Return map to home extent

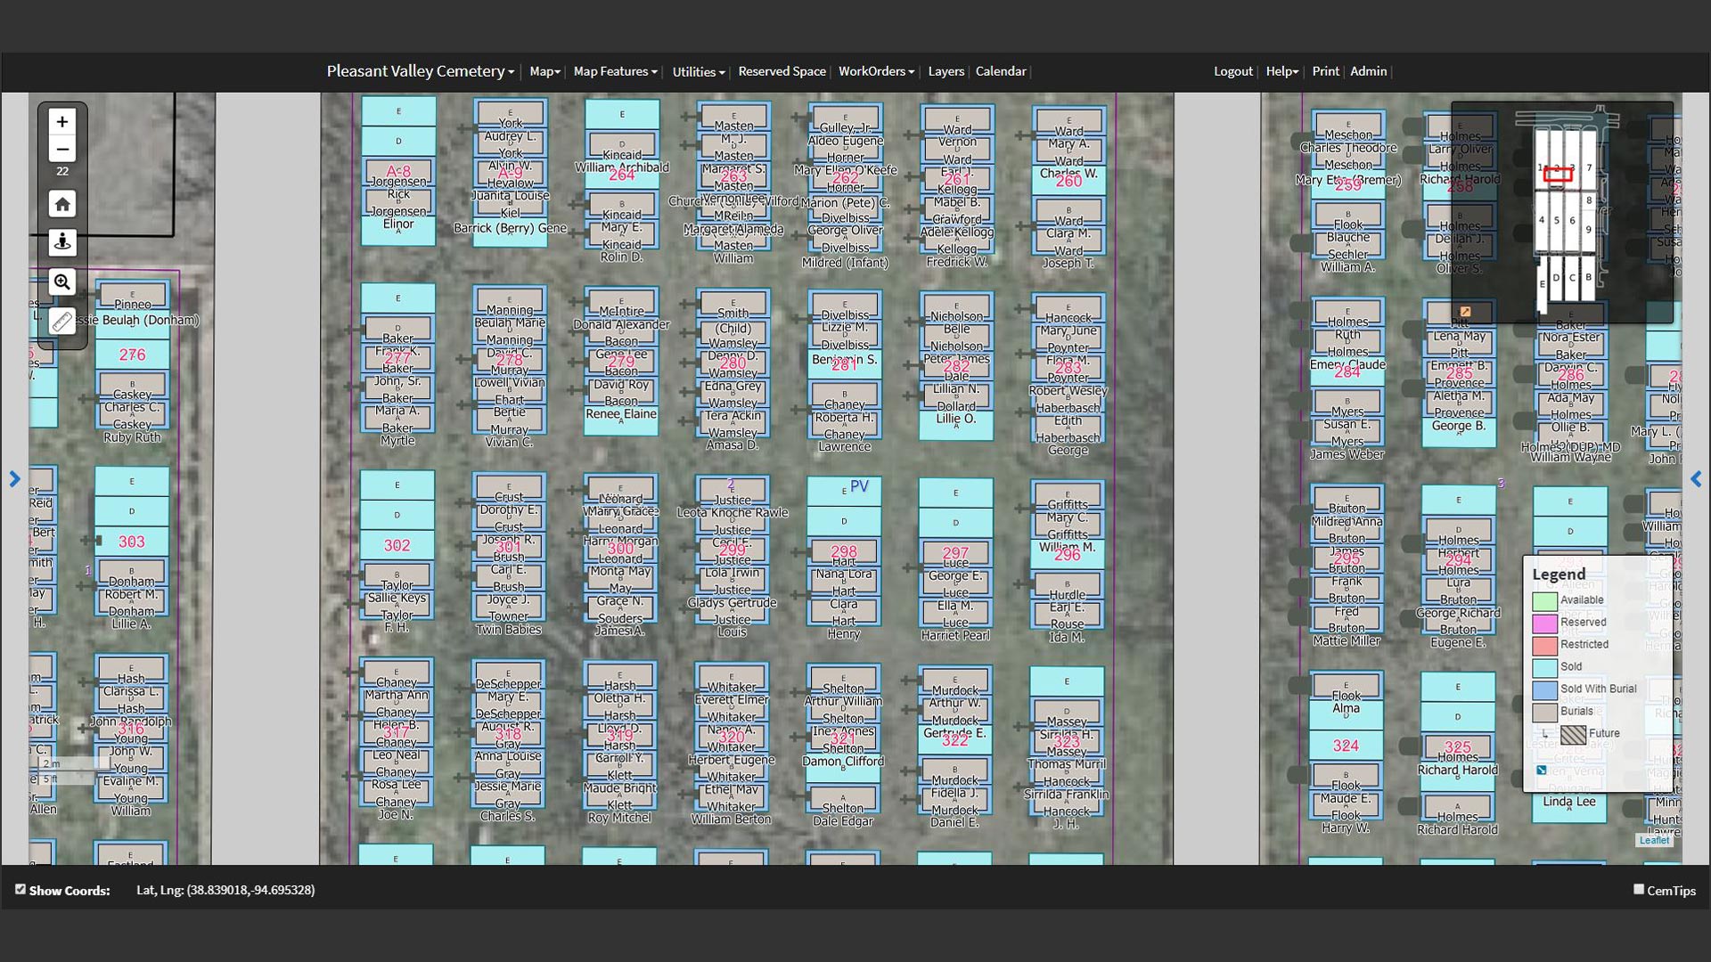click(x=61, y=204)
